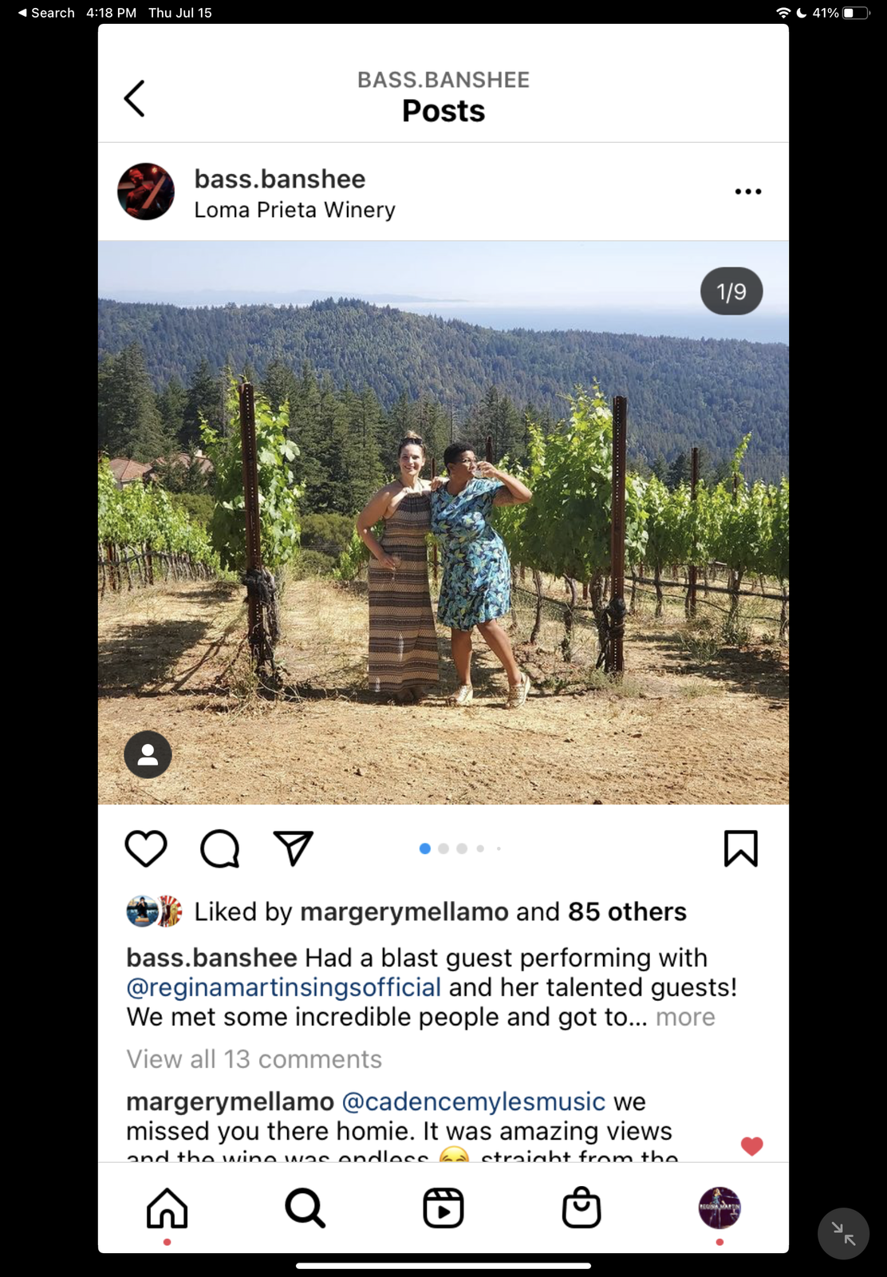Open @reginamartinsingsofficial mention

coord(283,988)
